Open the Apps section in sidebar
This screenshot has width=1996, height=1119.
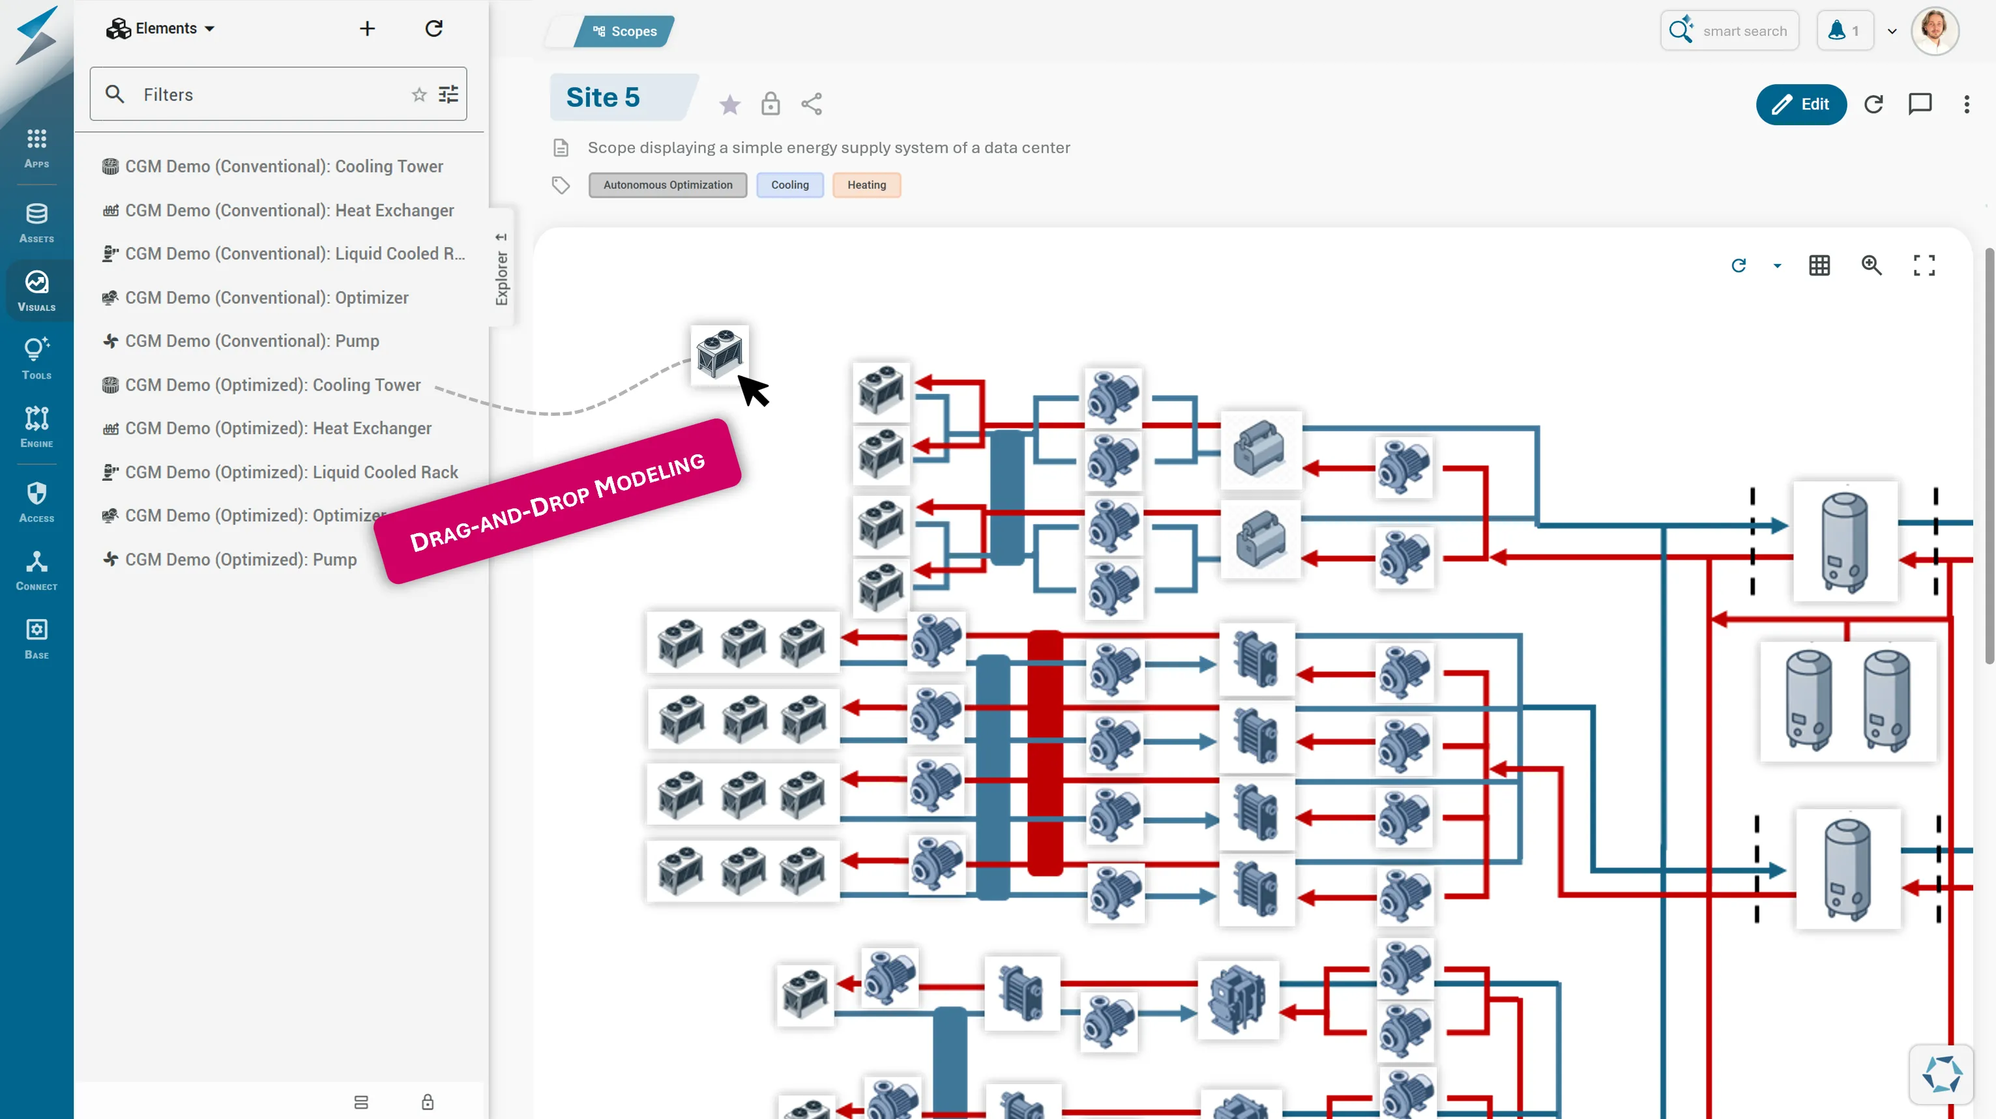pyautogui.click(x=37, y=148)
